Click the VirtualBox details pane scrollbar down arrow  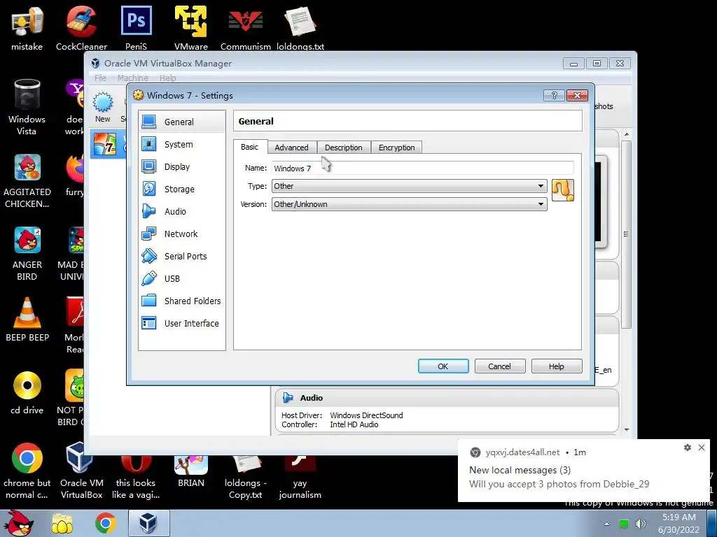[627, 430]
